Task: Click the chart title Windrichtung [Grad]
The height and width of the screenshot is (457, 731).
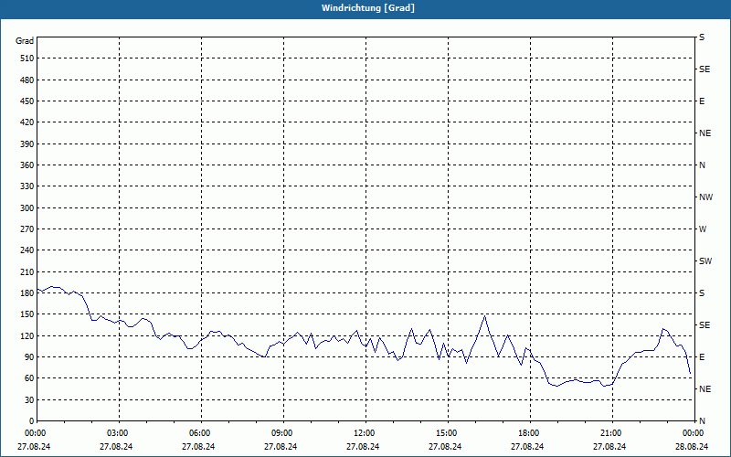Action: [x=368, y=8]
